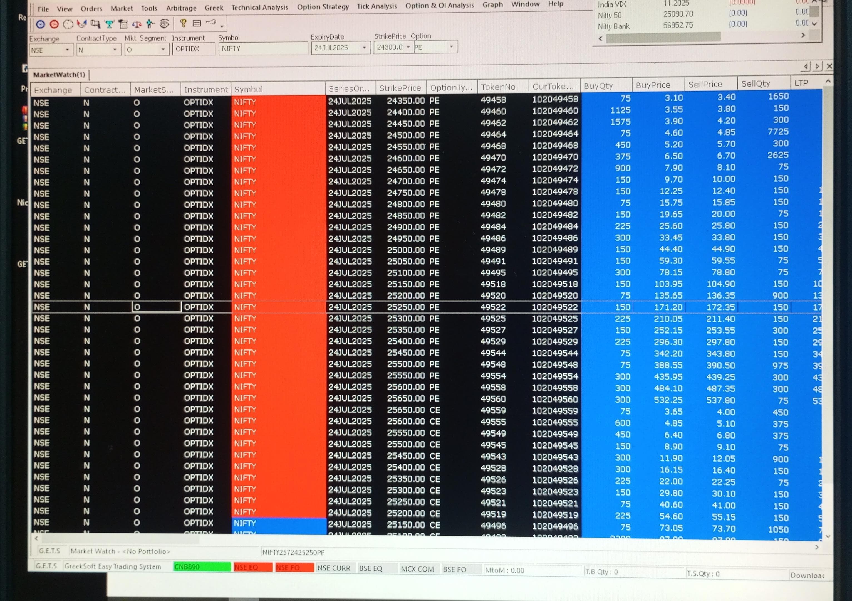
Task: Click inside the Symbol NIFTY input field
Action: coord(263,49)
